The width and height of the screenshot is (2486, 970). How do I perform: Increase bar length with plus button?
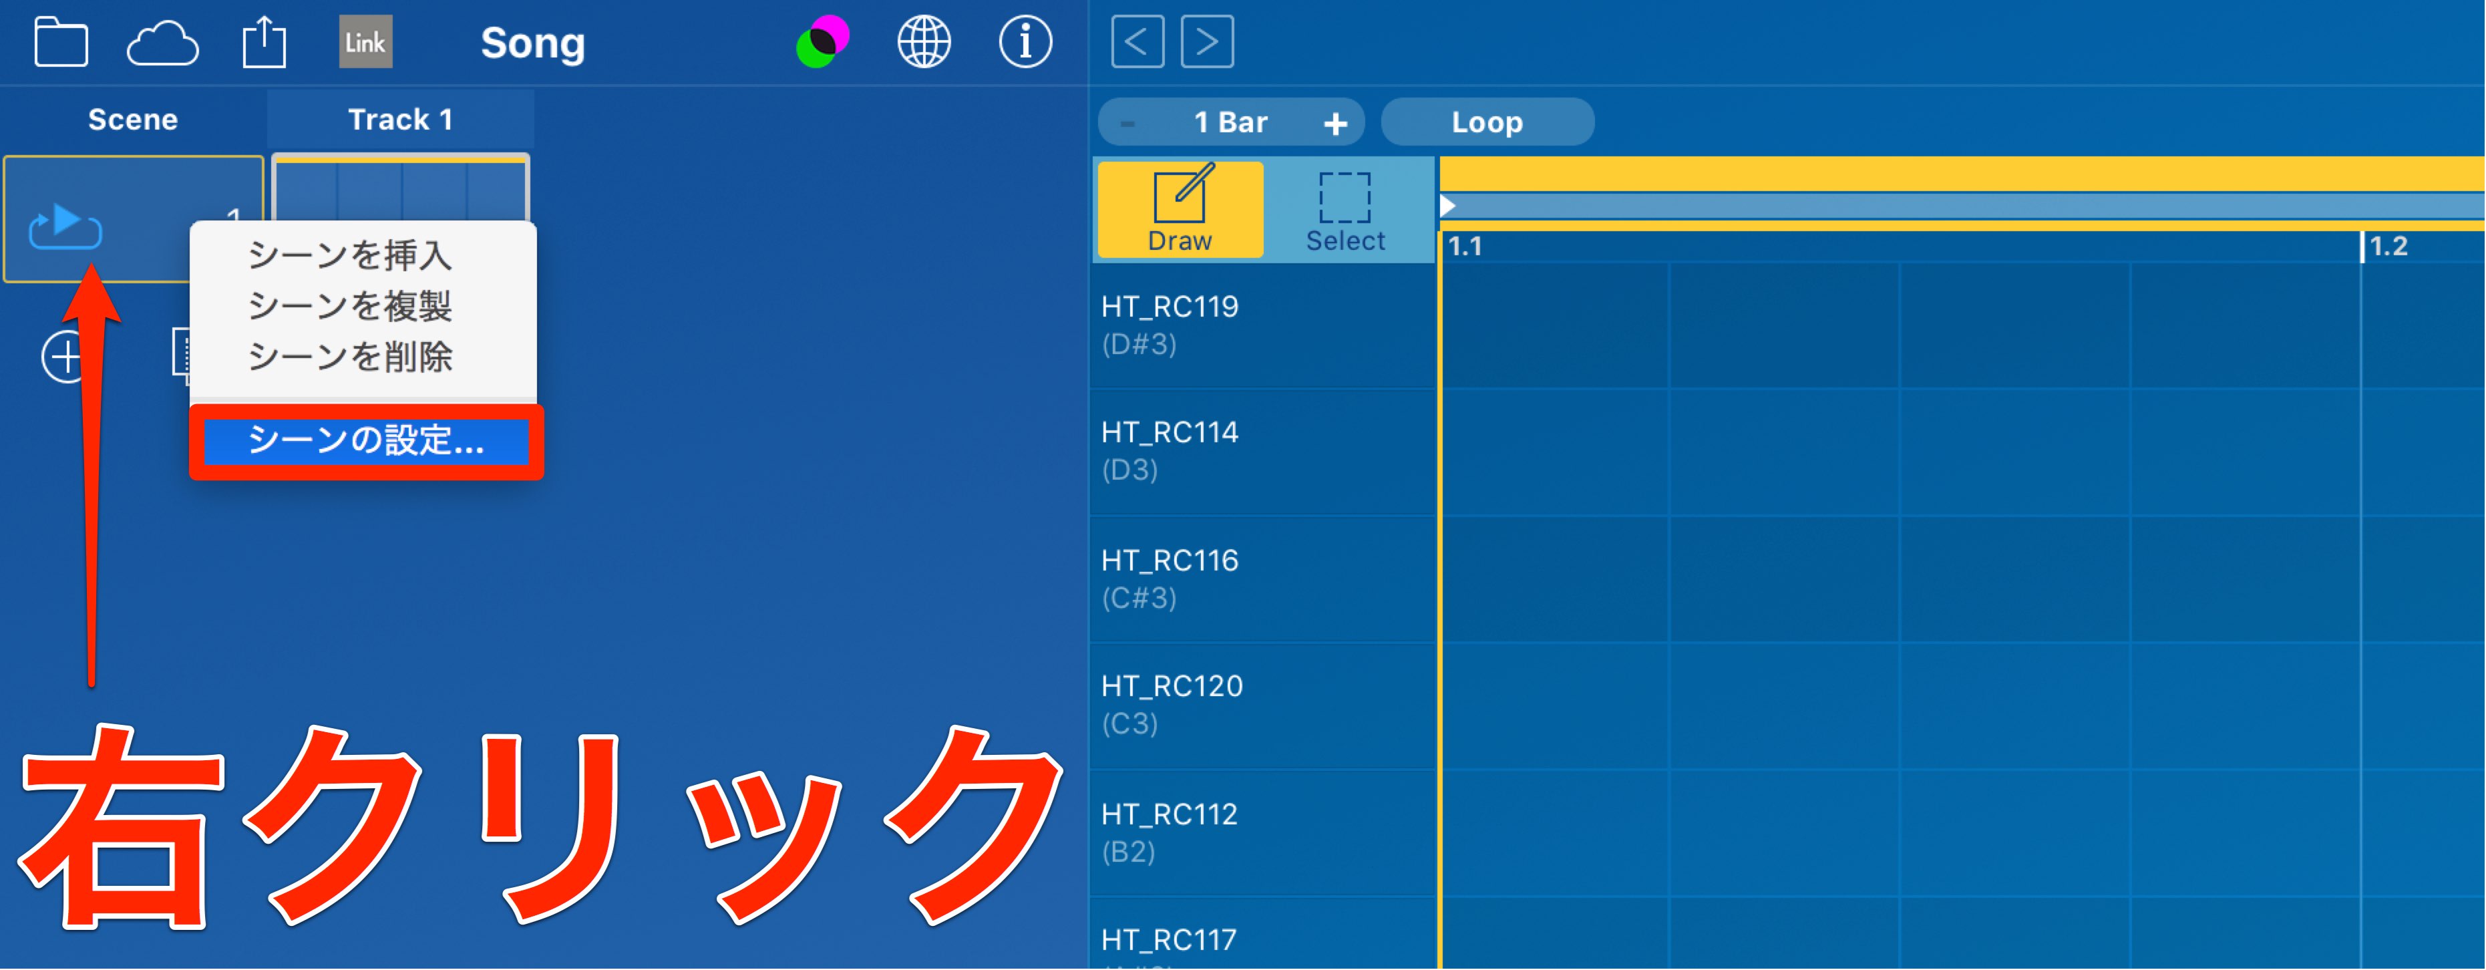(x=1336, y=122)
